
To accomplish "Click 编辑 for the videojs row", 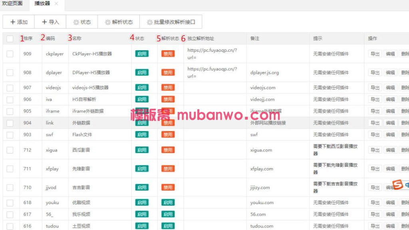I will [390, 88].
